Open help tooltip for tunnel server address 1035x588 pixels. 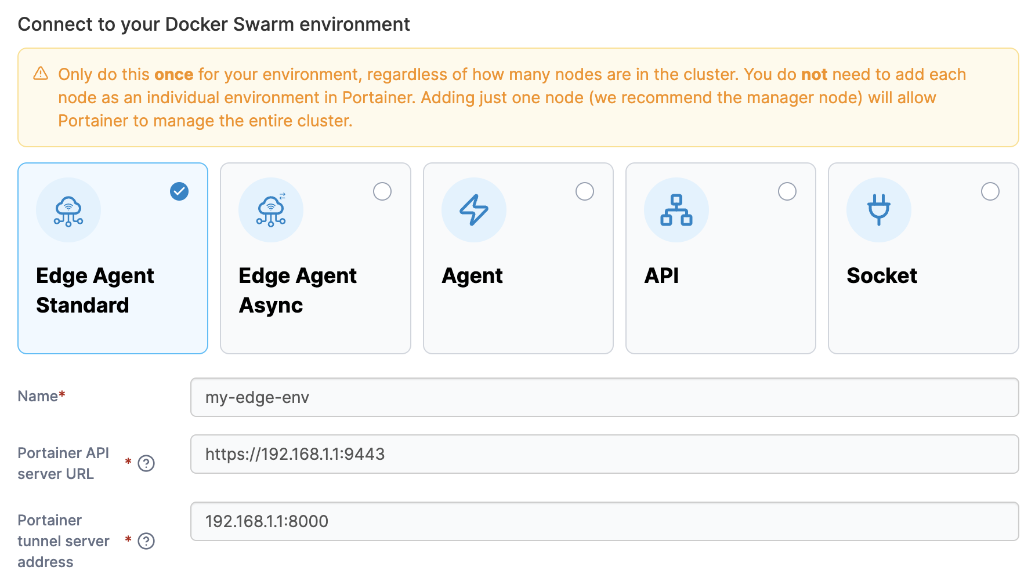pyautogui.click(x=146, y=541)
